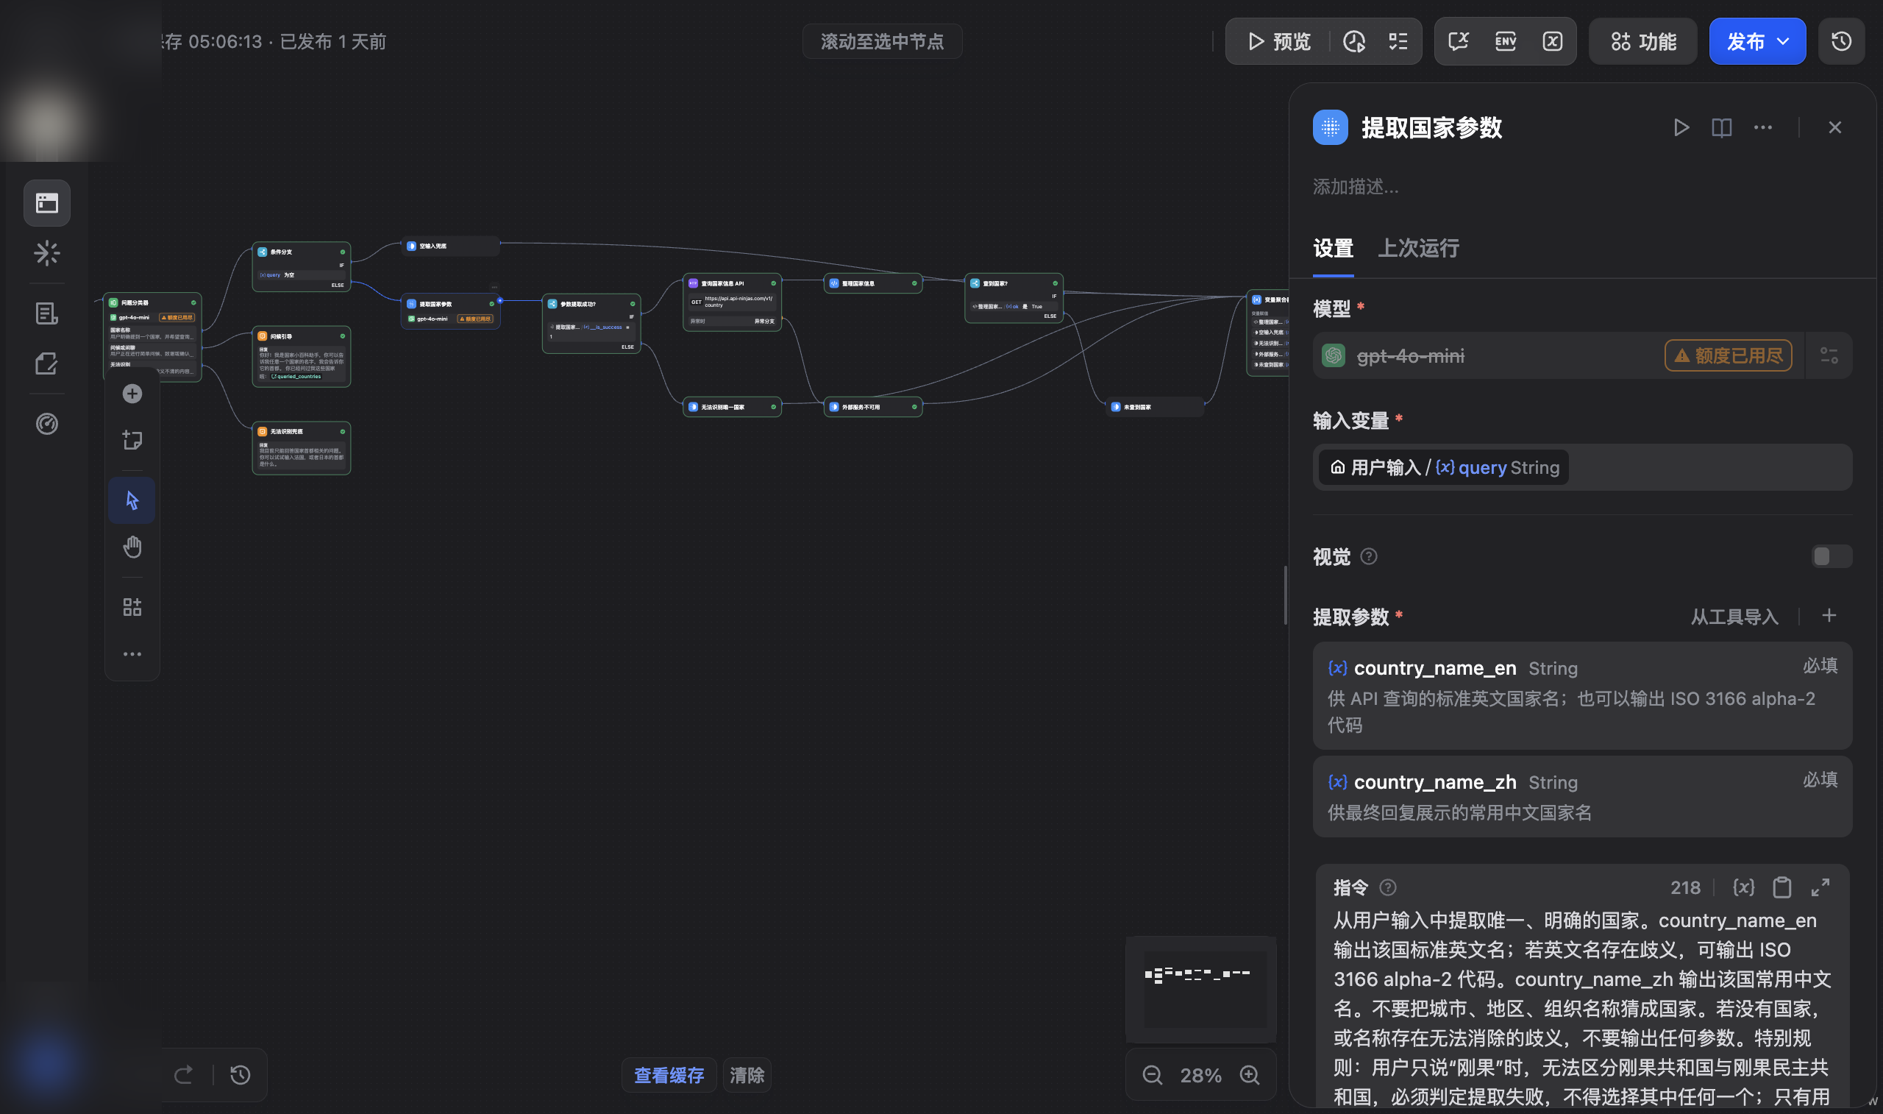The height and width of the screenshot is (1114, 1883).
Task: Select the 设置 tab
Action: (1333, 249)
